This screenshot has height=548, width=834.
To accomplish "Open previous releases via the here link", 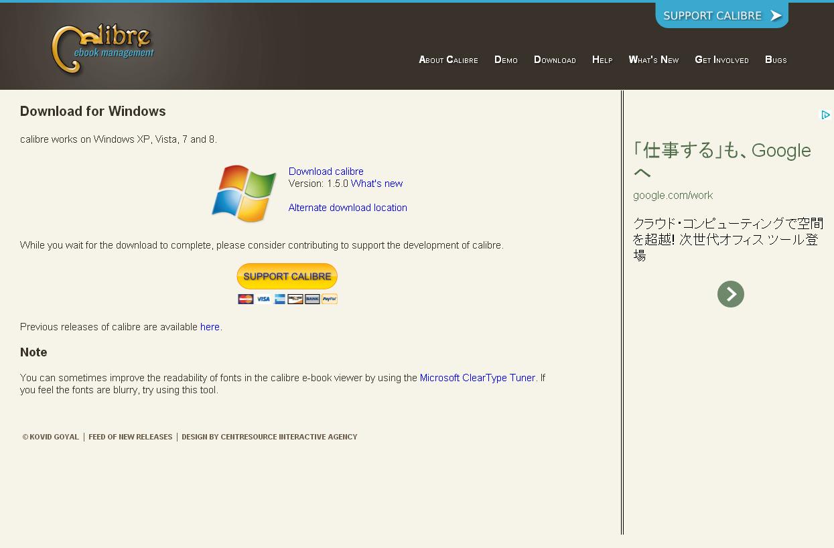I will pyautogui.click(x=210, y=327).
